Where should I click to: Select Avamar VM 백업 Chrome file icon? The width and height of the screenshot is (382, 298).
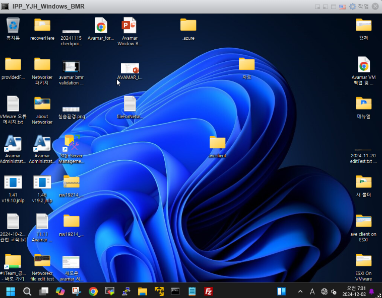tap(363, 65)
